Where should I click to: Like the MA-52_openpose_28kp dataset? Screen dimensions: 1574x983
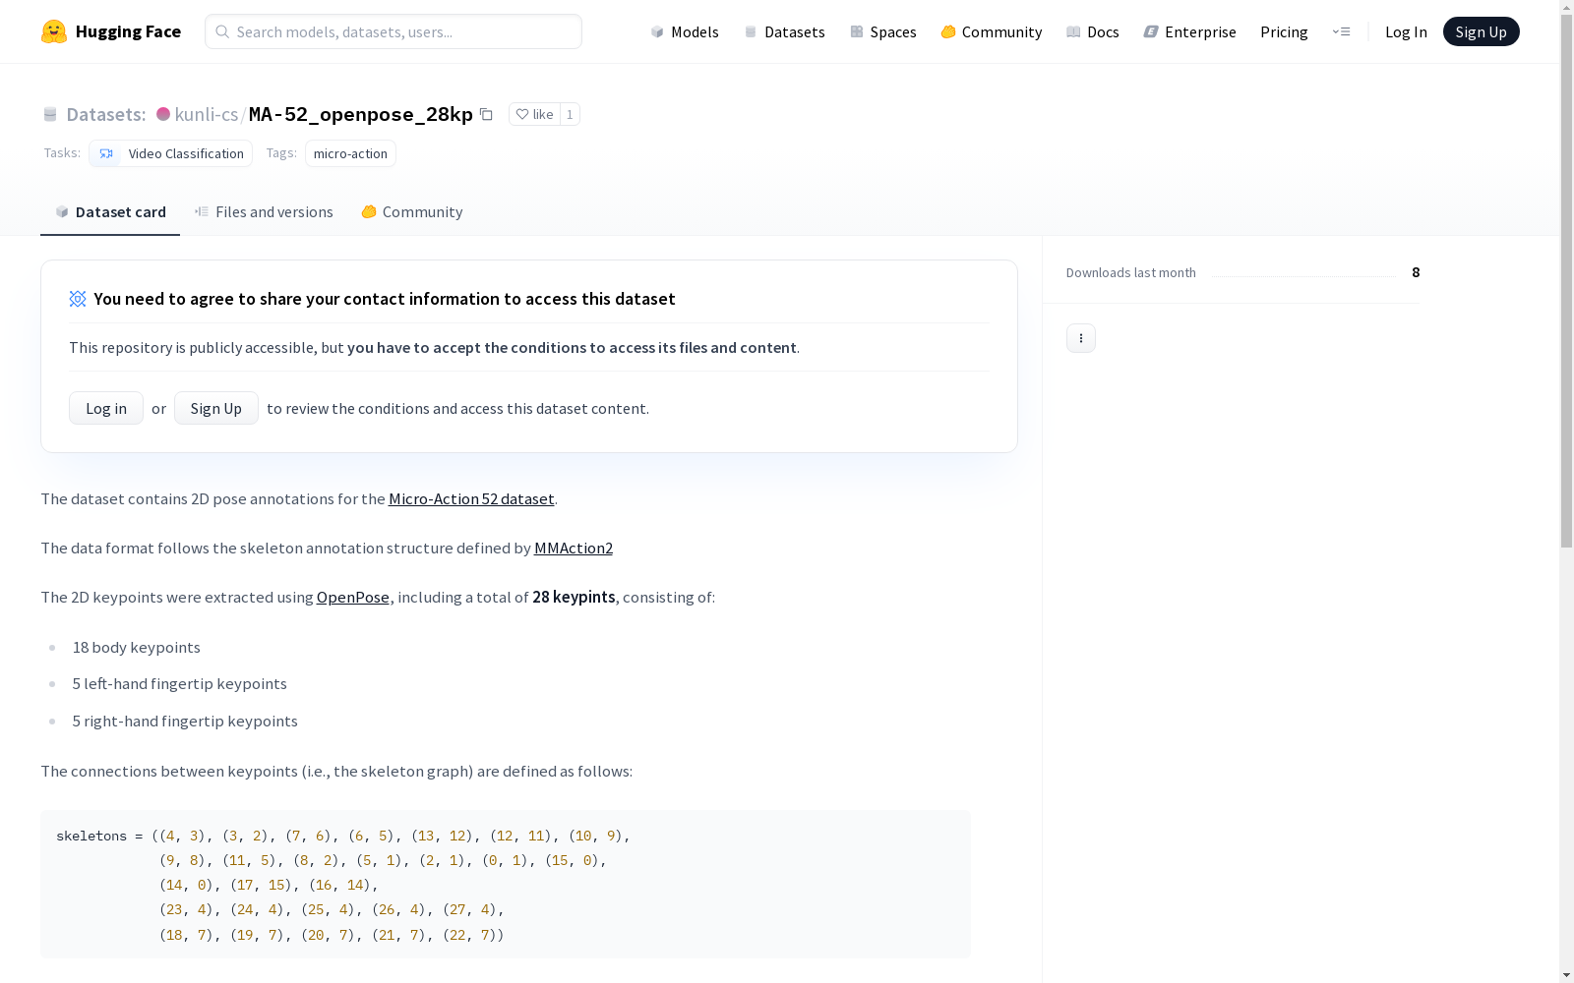pos(534,114)
